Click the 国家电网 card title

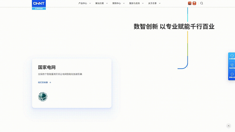(x=47, y=67)
